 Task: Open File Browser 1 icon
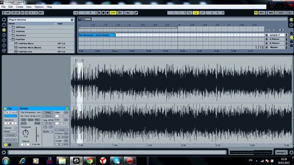coord(4,35)
